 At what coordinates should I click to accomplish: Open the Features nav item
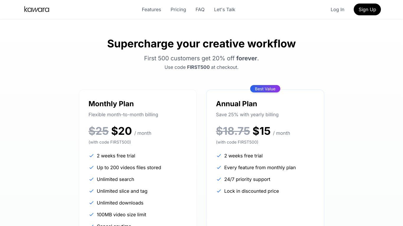click(x=151, y=9)
